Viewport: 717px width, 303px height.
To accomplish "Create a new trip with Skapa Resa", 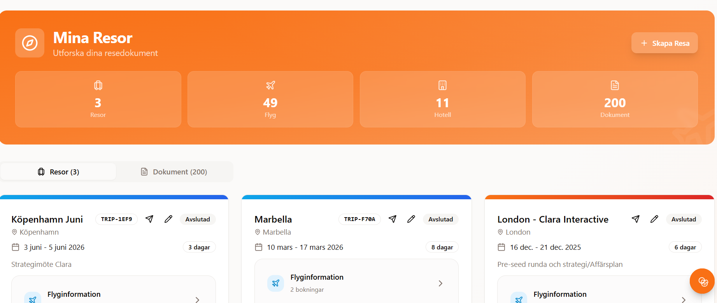I will (x=664, y=43).
